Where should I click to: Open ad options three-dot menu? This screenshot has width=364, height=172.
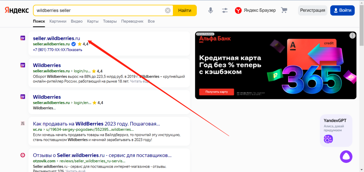(352, 36)
